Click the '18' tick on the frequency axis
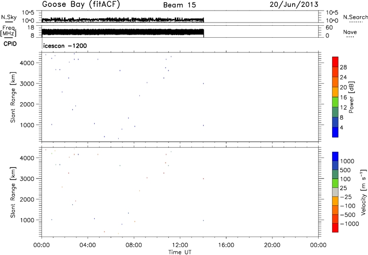368x255 pixels. 31,28
